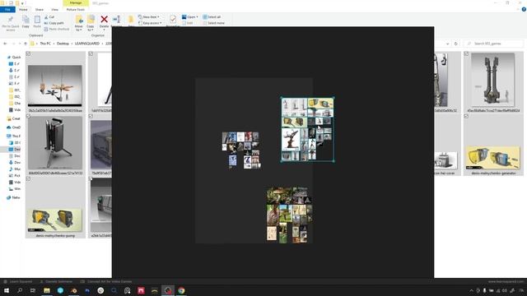
Task: Open the New folder icon in ribbon
Action: 131,20
